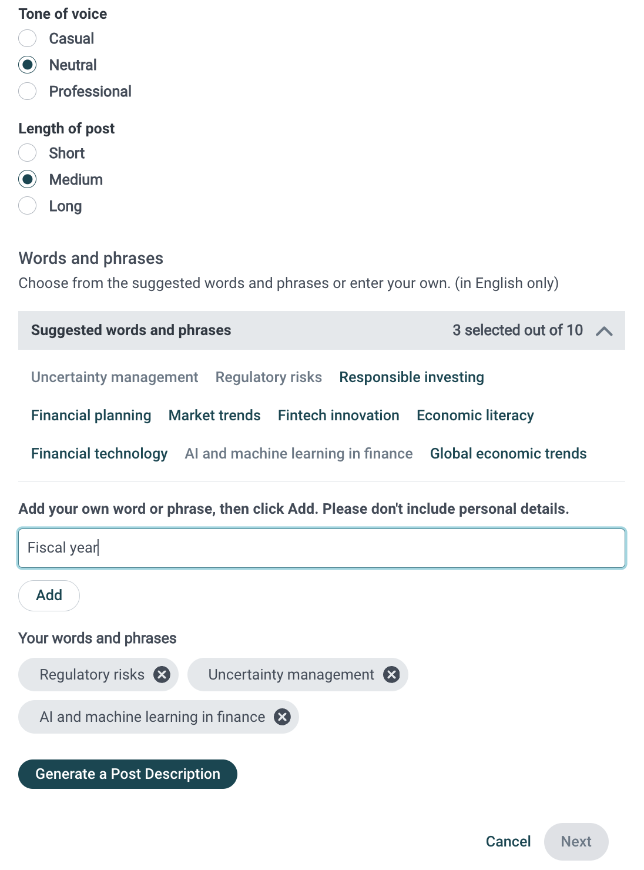Click Generate a Post Description button
This screenshot has height=870, width=644.
128,774
